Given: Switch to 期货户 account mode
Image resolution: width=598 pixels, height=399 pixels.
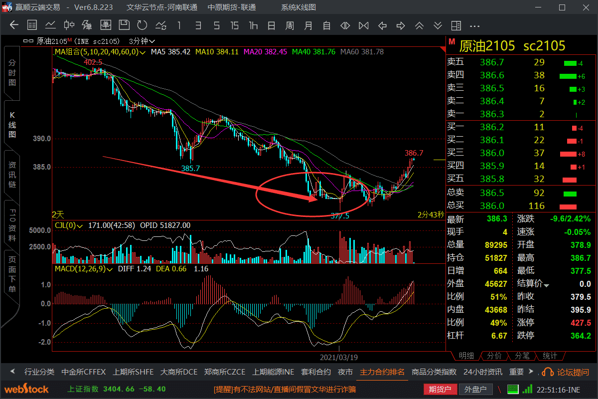Looking at the screenshot, I should pyautogui.click(x=440, y=389).
